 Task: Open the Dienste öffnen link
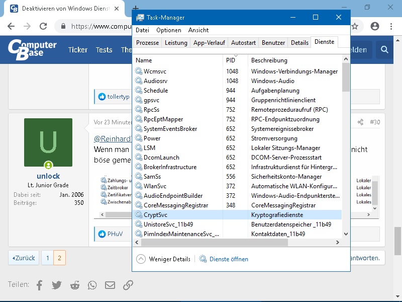[x=229, y=259]
